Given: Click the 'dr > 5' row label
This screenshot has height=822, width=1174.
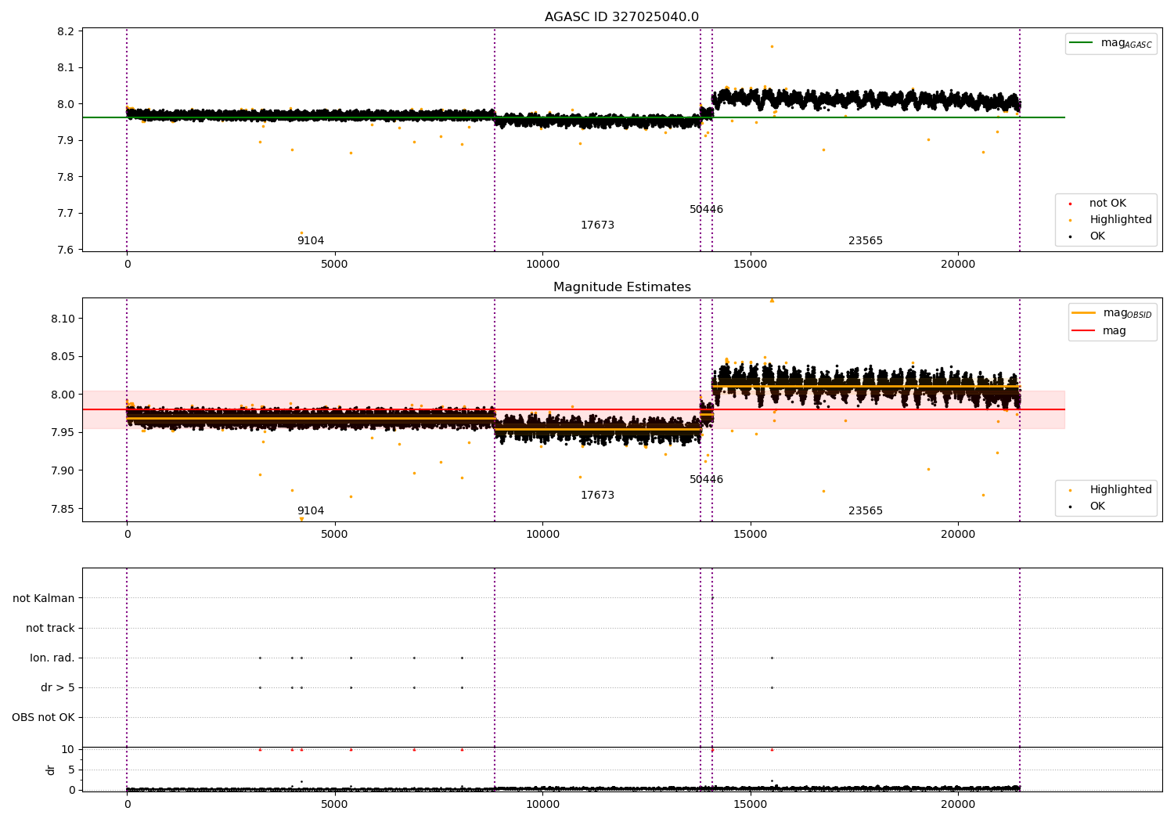Looking at the screenshot, I should [x=58, y=688].
